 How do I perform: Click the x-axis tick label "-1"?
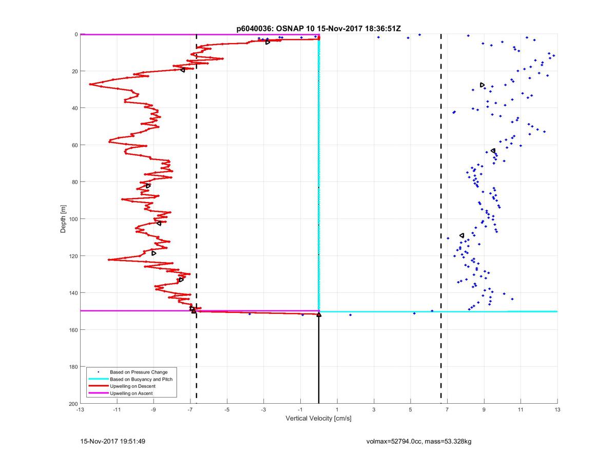coord(300,410)
